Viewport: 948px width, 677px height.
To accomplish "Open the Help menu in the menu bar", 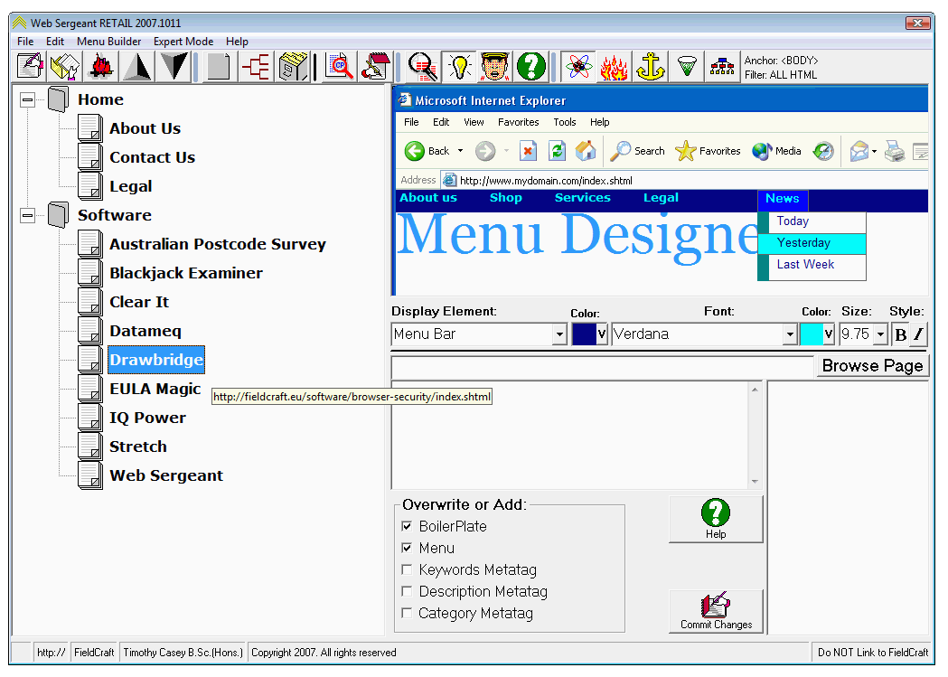I will pos(237,42).
